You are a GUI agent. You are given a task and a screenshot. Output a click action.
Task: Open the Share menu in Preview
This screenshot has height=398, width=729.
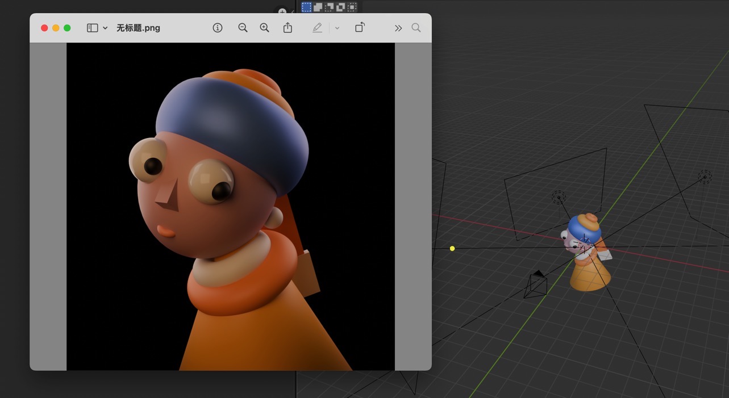click(288, 27)
